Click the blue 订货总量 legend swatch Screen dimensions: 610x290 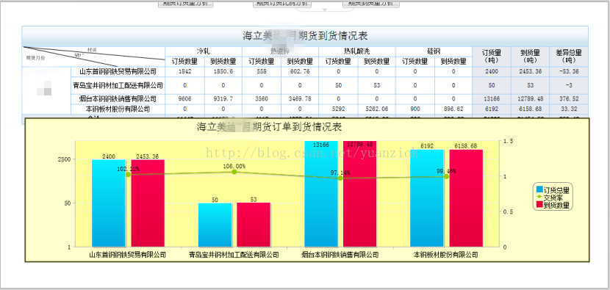[539, 189]
